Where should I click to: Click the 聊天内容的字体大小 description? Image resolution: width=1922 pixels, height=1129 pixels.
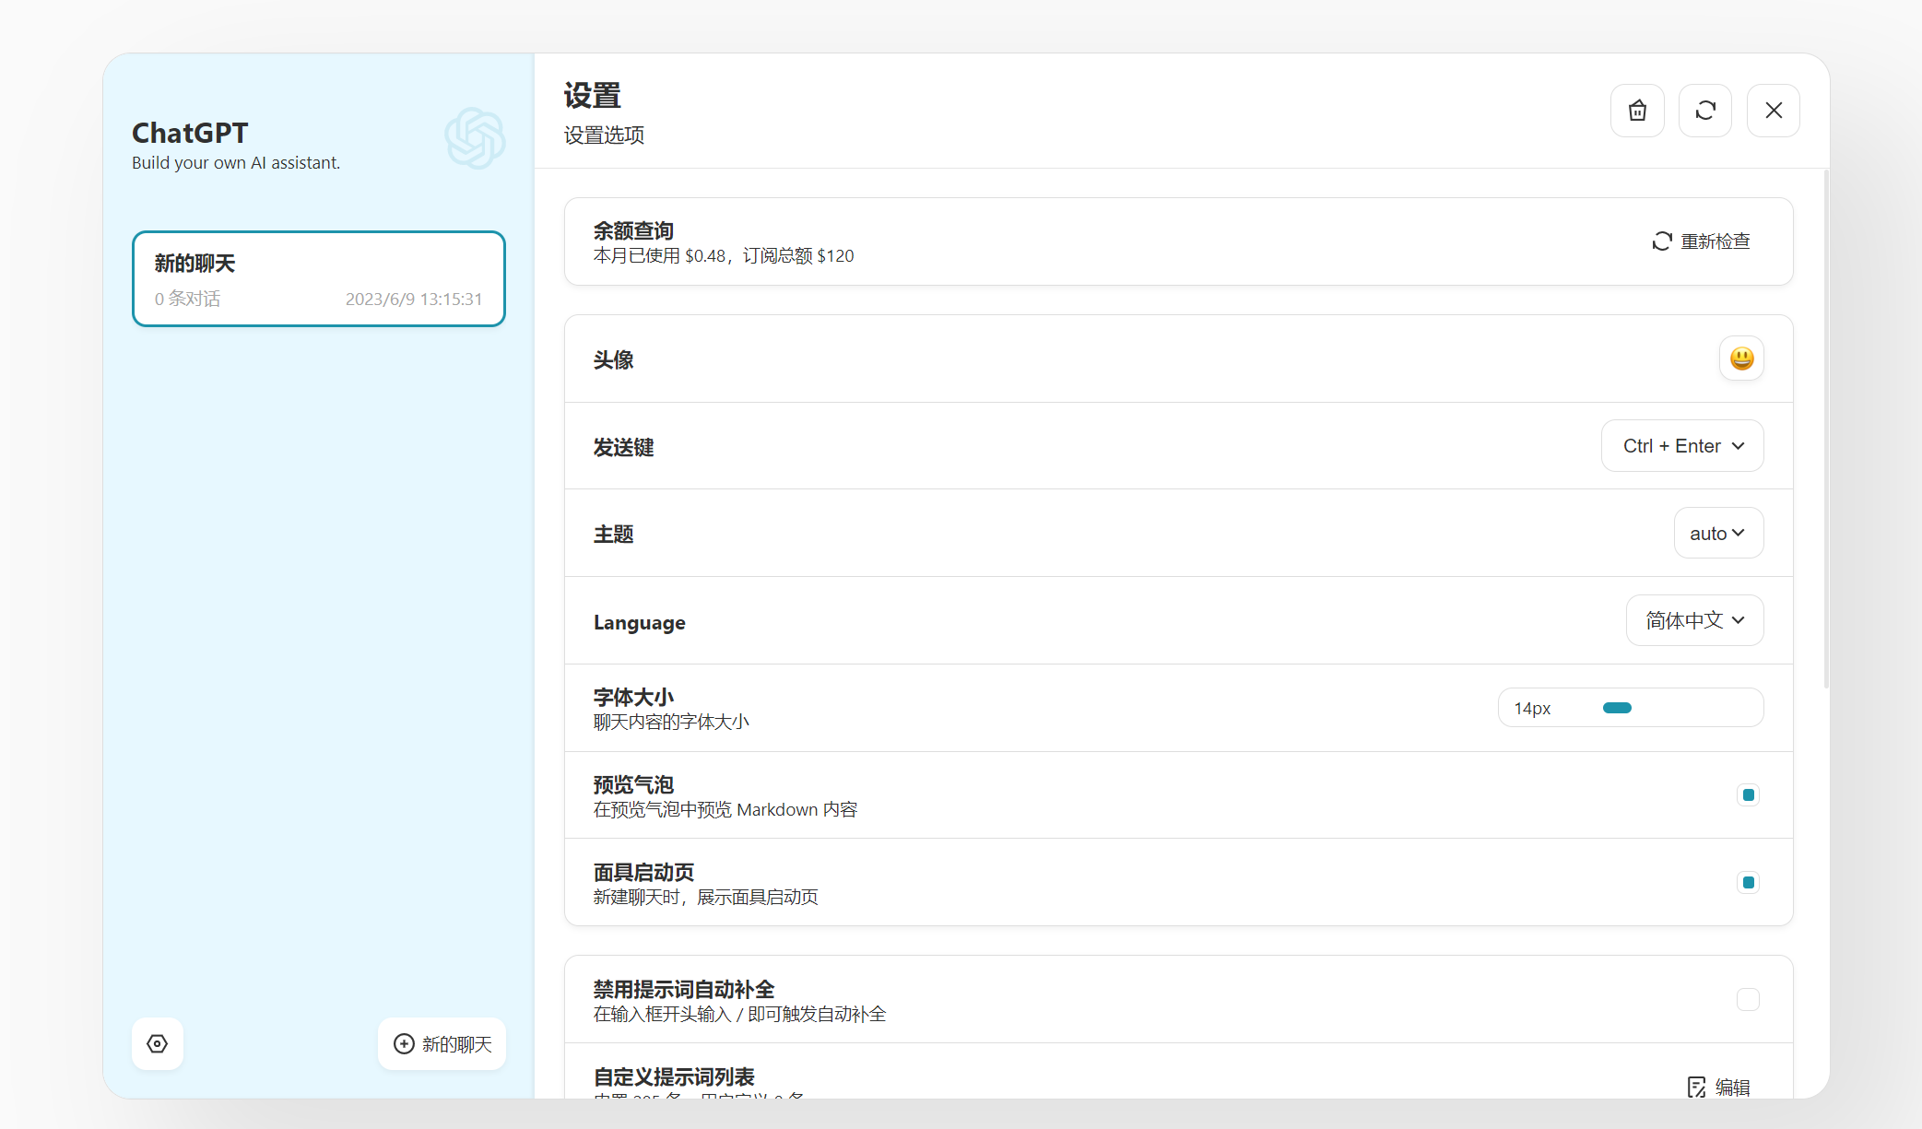point(671,722)
